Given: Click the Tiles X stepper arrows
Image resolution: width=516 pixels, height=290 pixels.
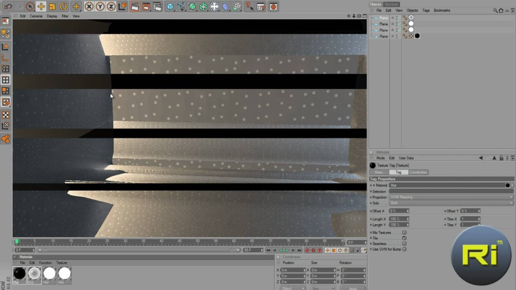Looking at the screenshot, I should pos(479,219).
